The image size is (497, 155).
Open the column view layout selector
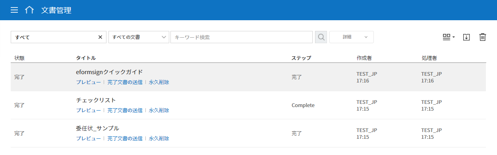point(449,37)
